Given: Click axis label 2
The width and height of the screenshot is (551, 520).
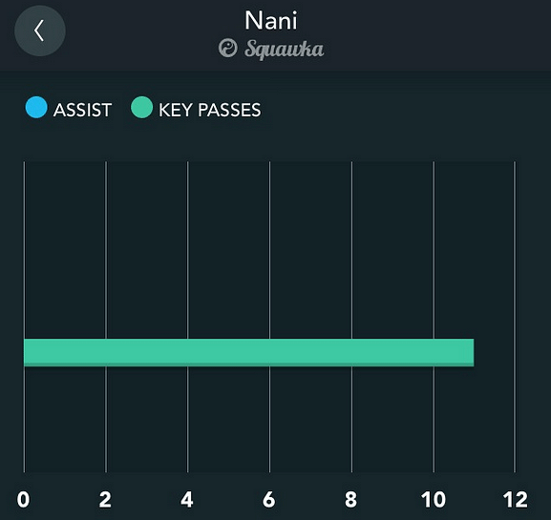Looking at the screenshot, I should pyautogui.click(x=105, y=499).
